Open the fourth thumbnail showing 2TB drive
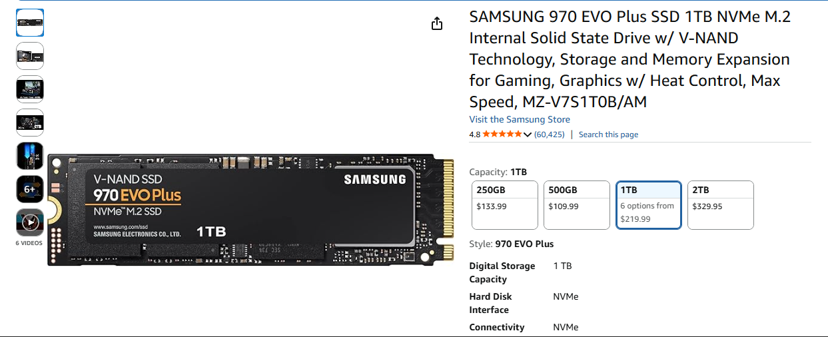 30,123
